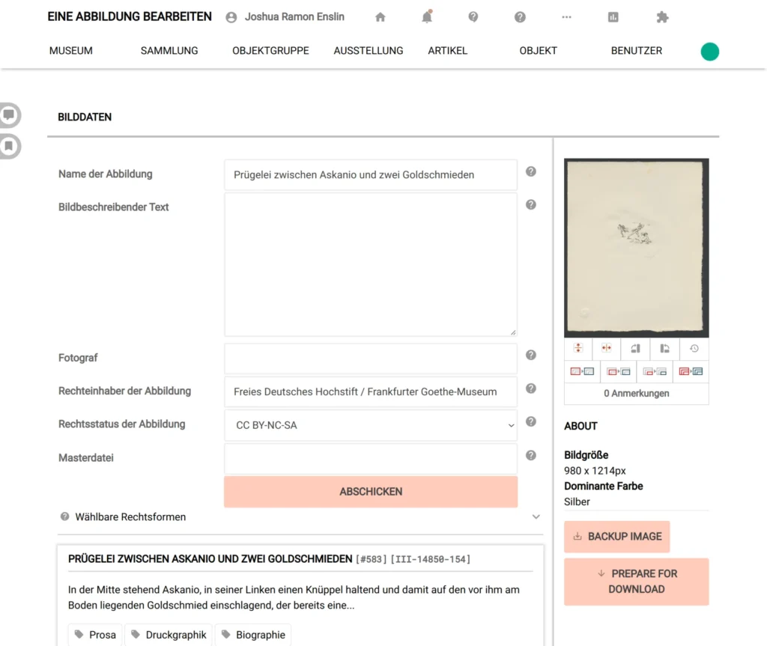Click the Wählbare Rechtsformen label
Screen dimensions: 767x646
click(x=130, y=517)
